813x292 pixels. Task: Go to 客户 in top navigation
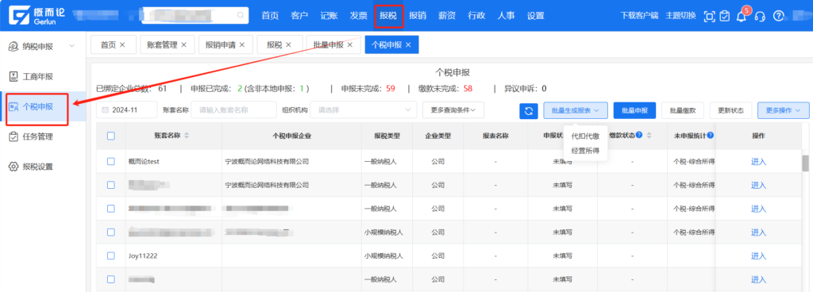pyautogui.click(x=299, y=16)
